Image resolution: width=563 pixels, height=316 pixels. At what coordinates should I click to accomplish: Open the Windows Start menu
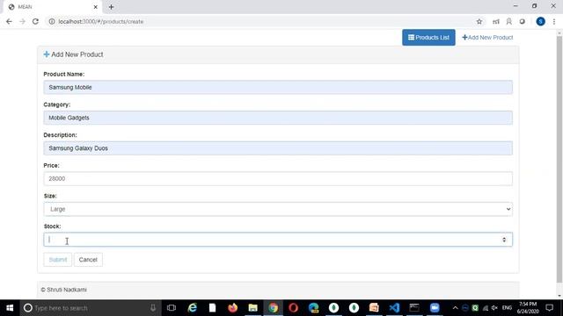point(10,308)
